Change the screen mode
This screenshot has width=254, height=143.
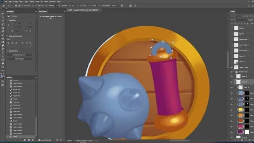(x=3, y=85)
